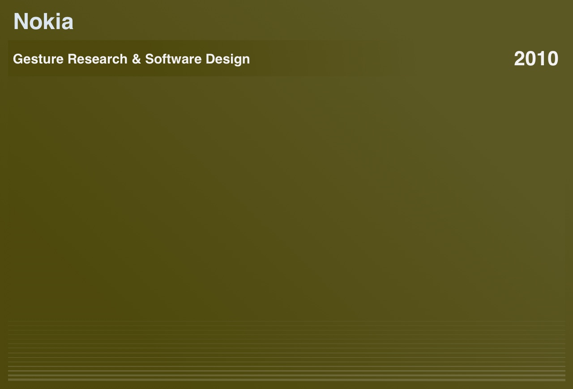Click the last letter a in Nokia
This screenshot has height=389, width=573.
tap(67, 22)
